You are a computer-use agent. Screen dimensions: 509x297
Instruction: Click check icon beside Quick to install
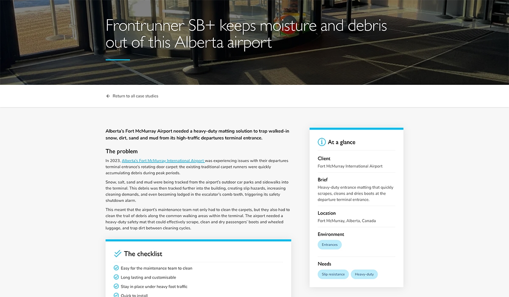coord(116,295)
